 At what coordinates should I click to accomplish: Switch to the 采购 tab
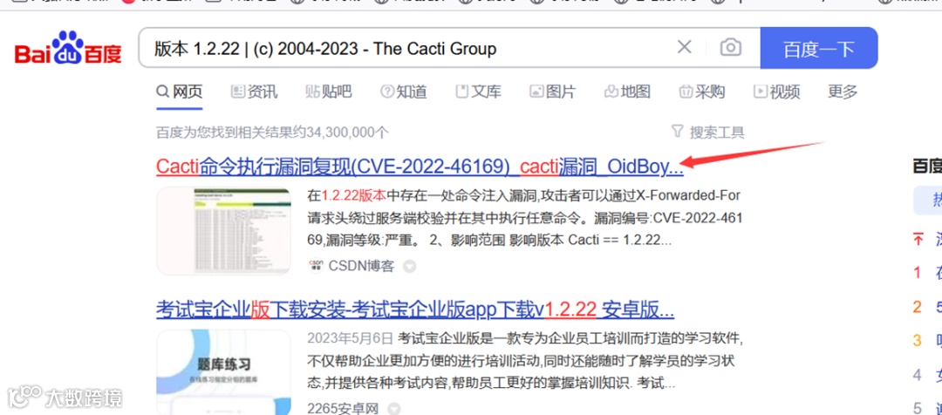pyautogui.click(x=701, y=92)
